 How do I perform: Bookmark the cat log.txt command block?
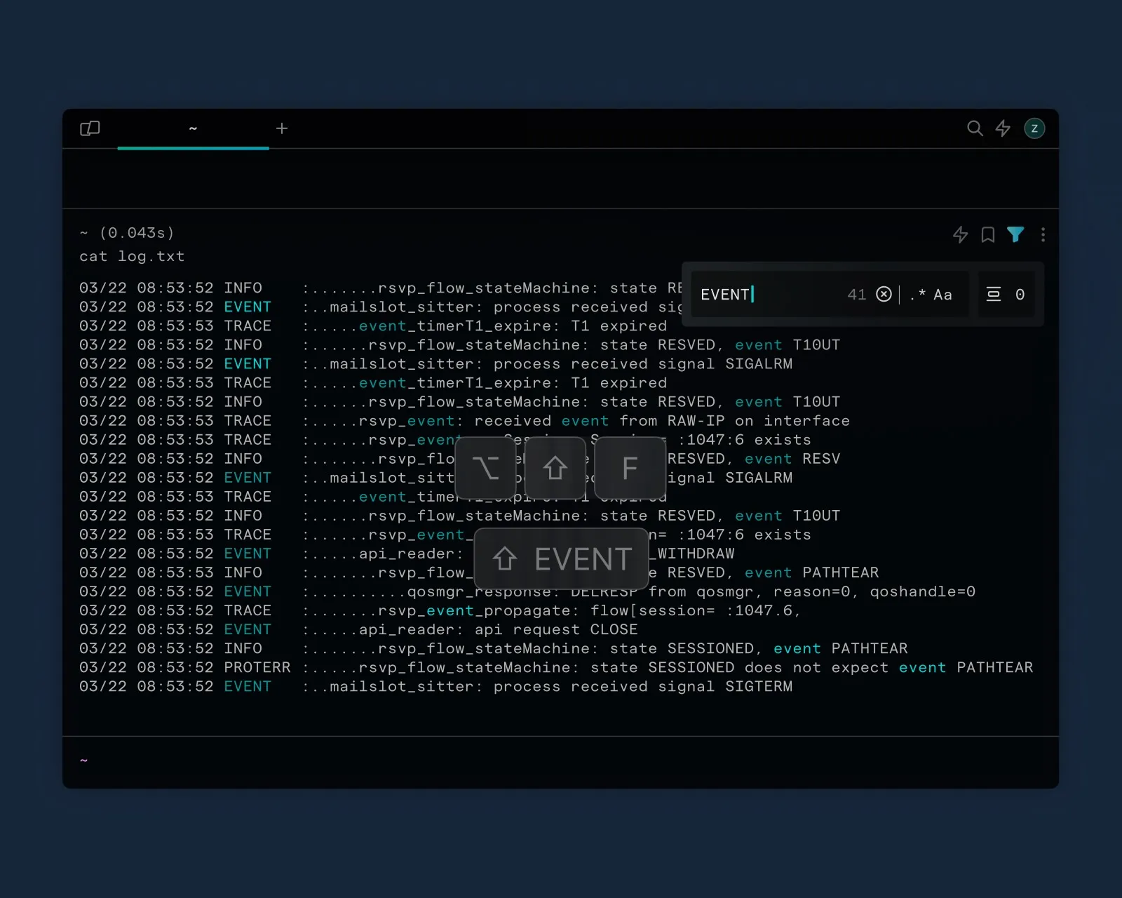click(x=988, y=235)
